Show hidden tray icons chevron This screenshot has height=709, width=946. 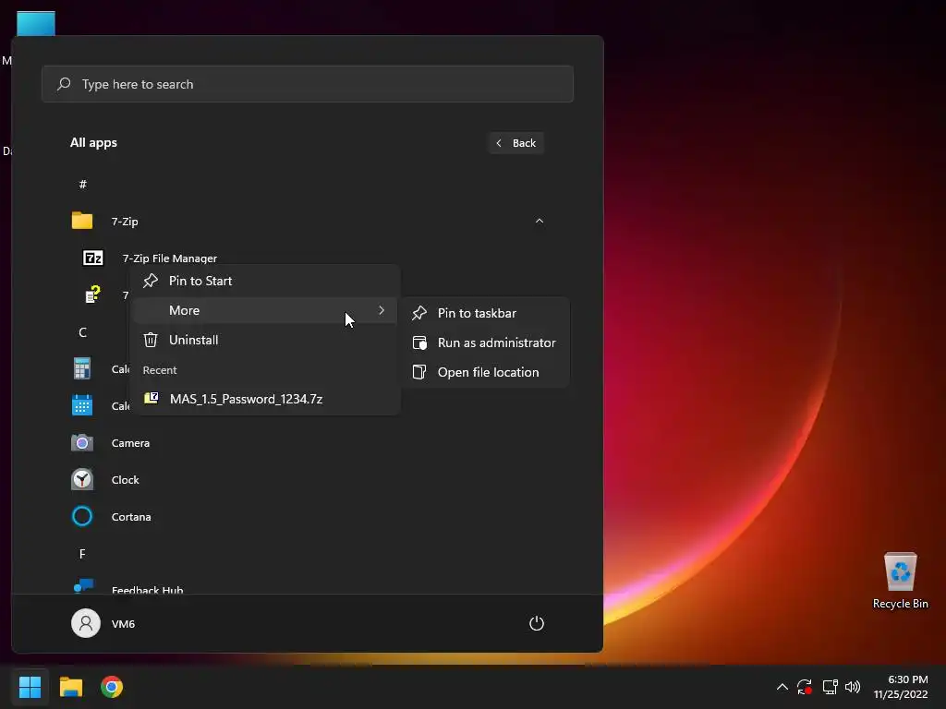(782, 687)
